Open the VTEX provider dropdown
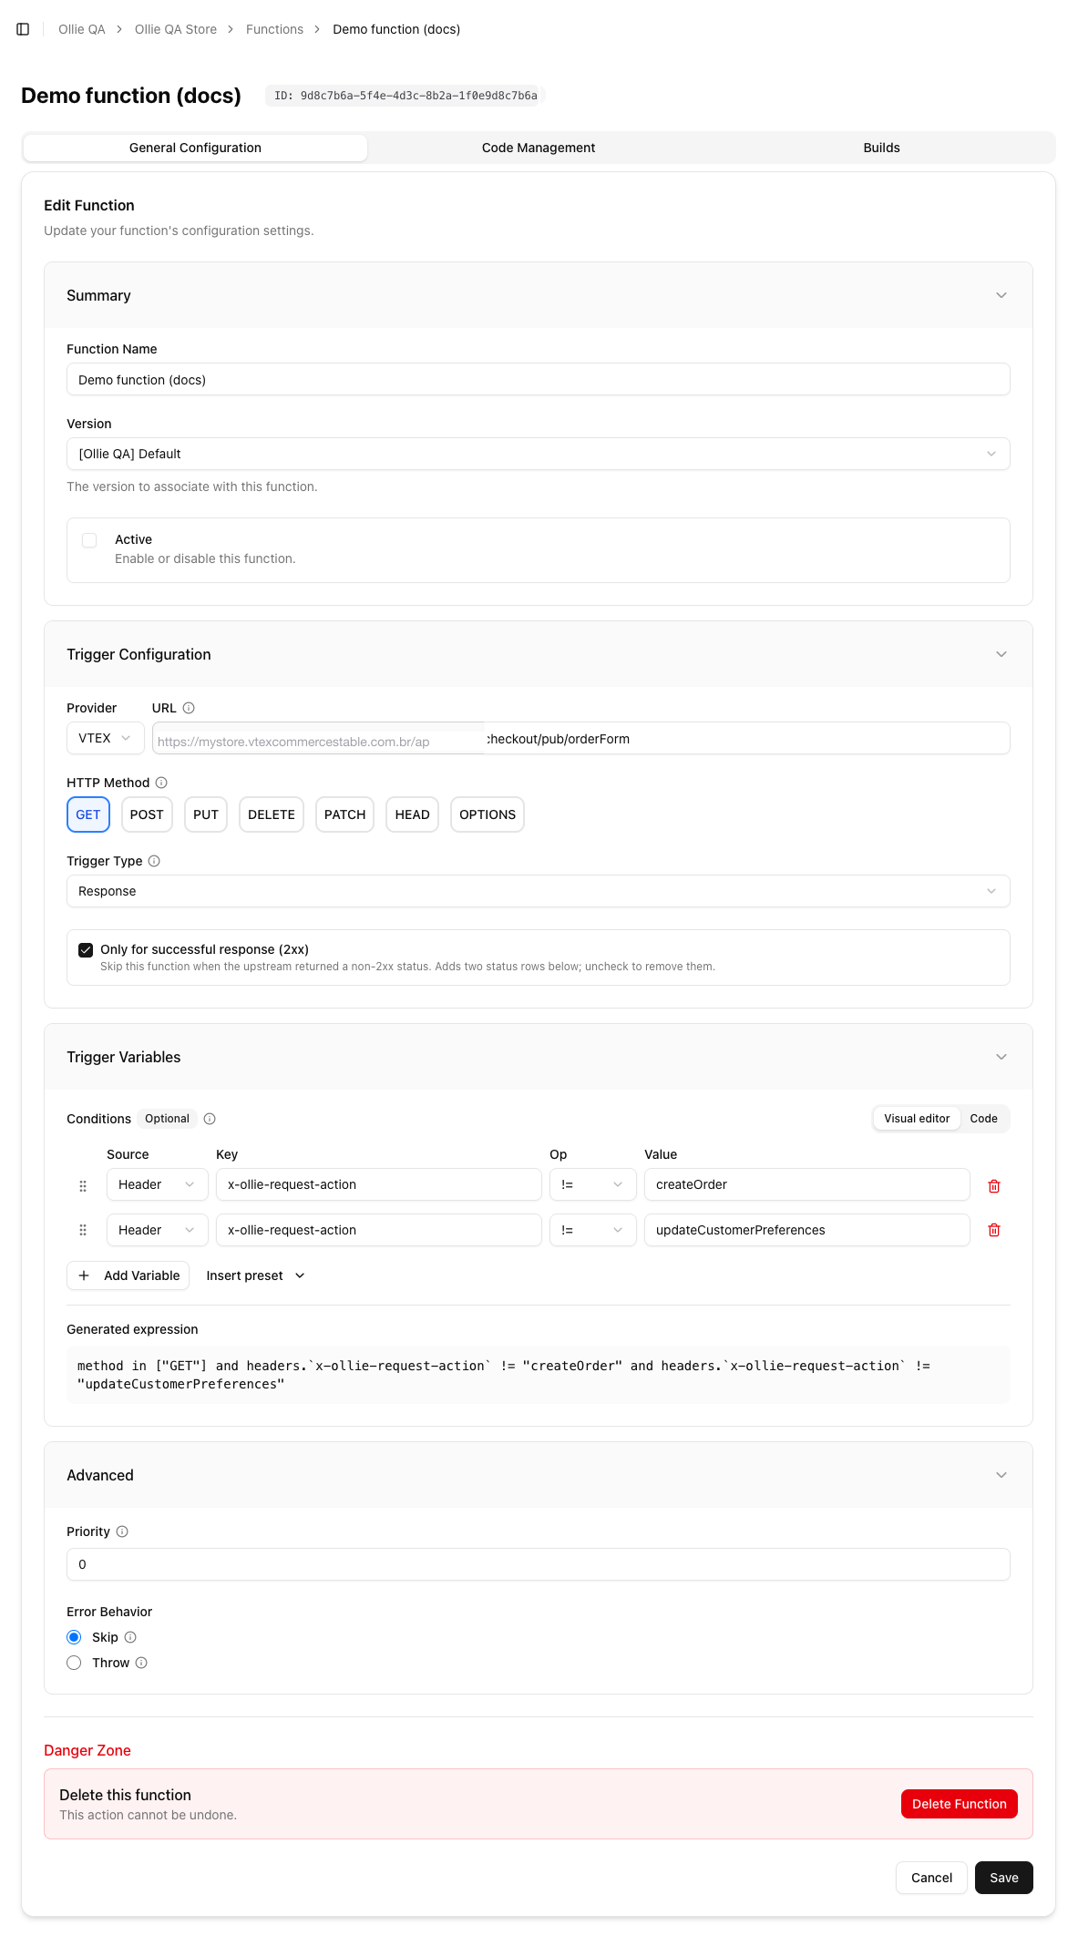This screenshot has width=1078, height=1946. (106, 738)
